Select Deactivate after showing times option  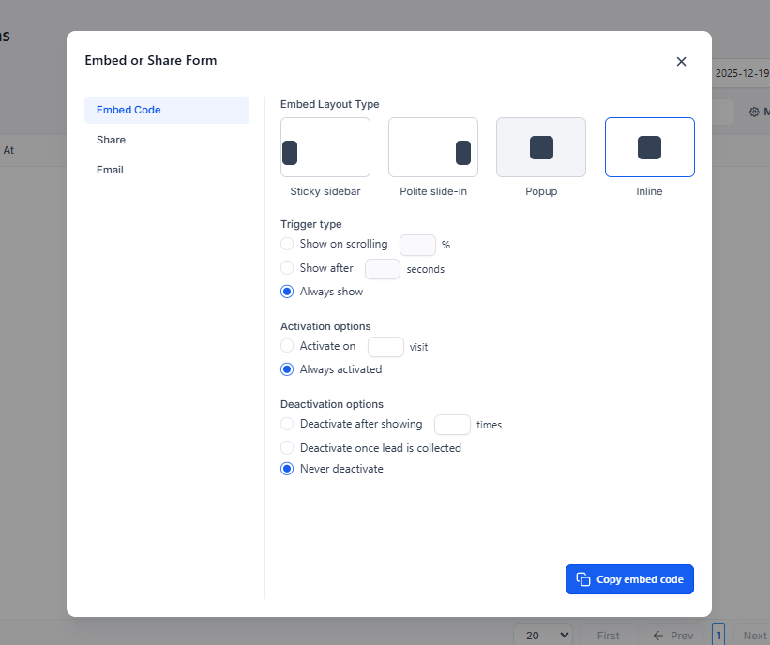pos(287,424)
